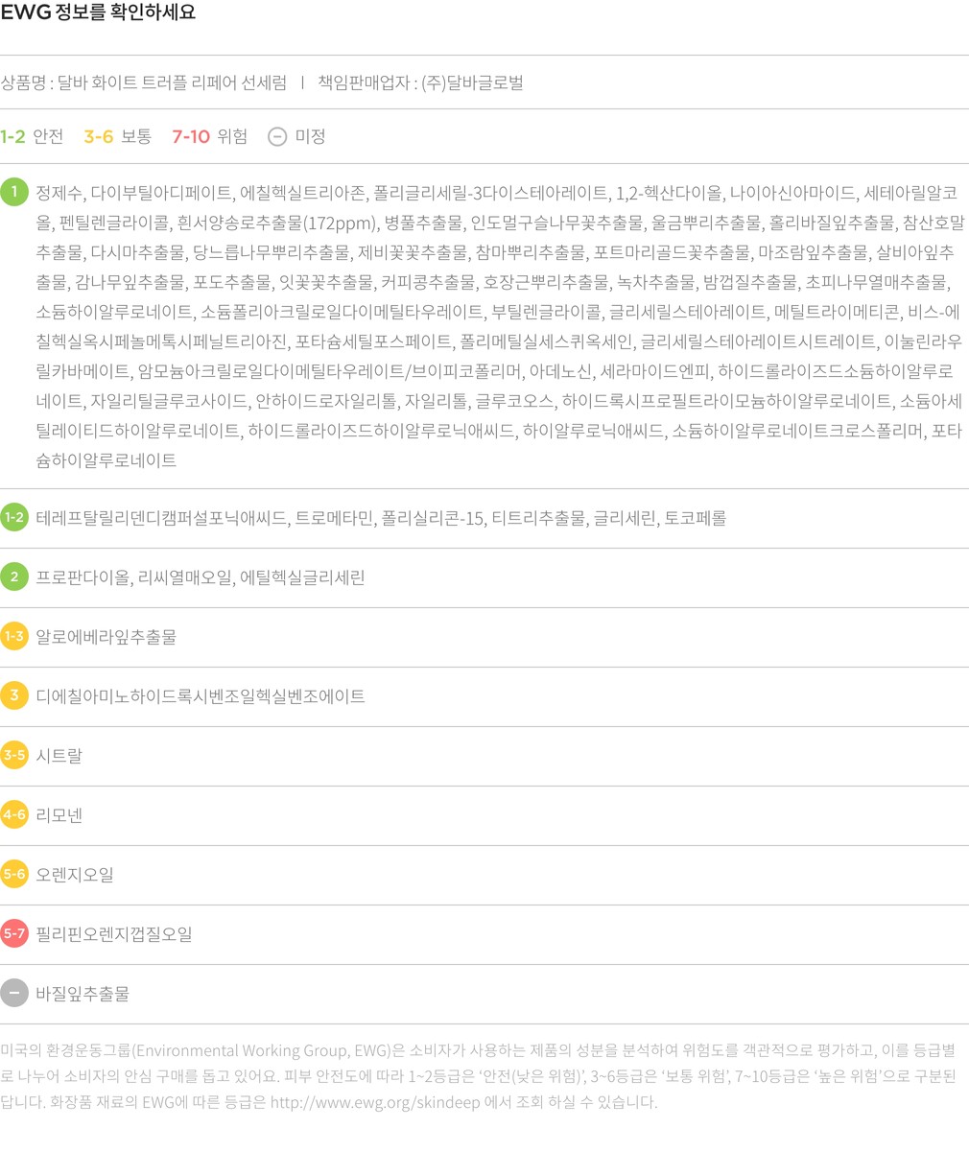This screenshot has height=1152, width=969.
Task: Click the yellow grade 3 badge
Action: [x=14, y=696]
